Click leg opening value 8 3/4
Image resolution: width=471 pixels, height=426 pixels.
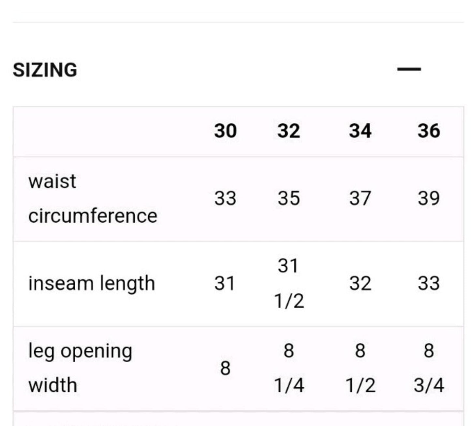[x=429, y=368]
